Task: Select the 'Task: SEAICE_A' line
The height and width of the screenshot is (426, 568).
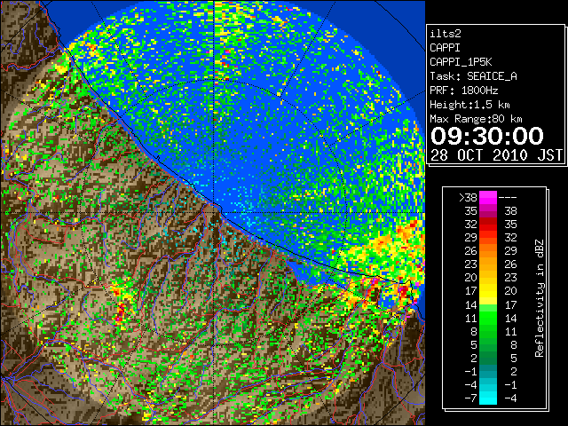Action: click(x=473, y=76)
